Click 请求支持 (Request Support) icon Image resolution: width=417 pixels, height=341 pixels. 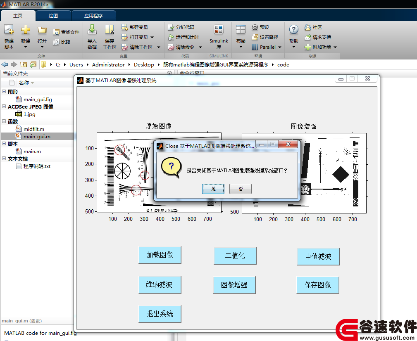(308, 37)
